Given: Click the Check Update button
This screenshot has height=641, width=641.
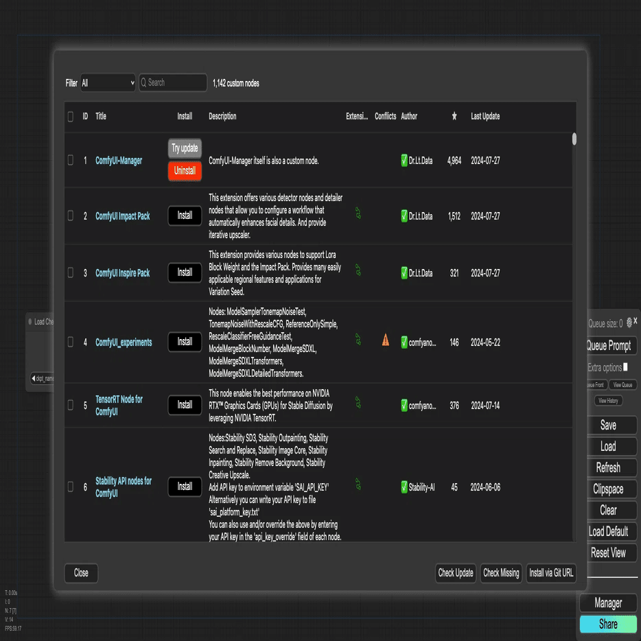Looking at the screenshot, I should click(x=456, y=573).
